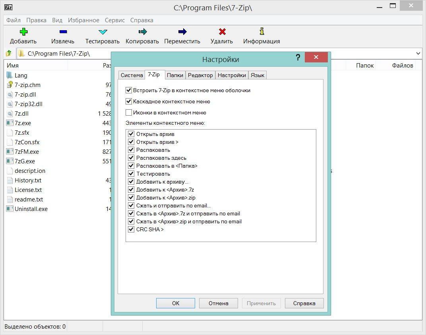Click the Тестировать checkmark arrow icon
This screenshot has height=335, width=426.
tap(103, 32)
